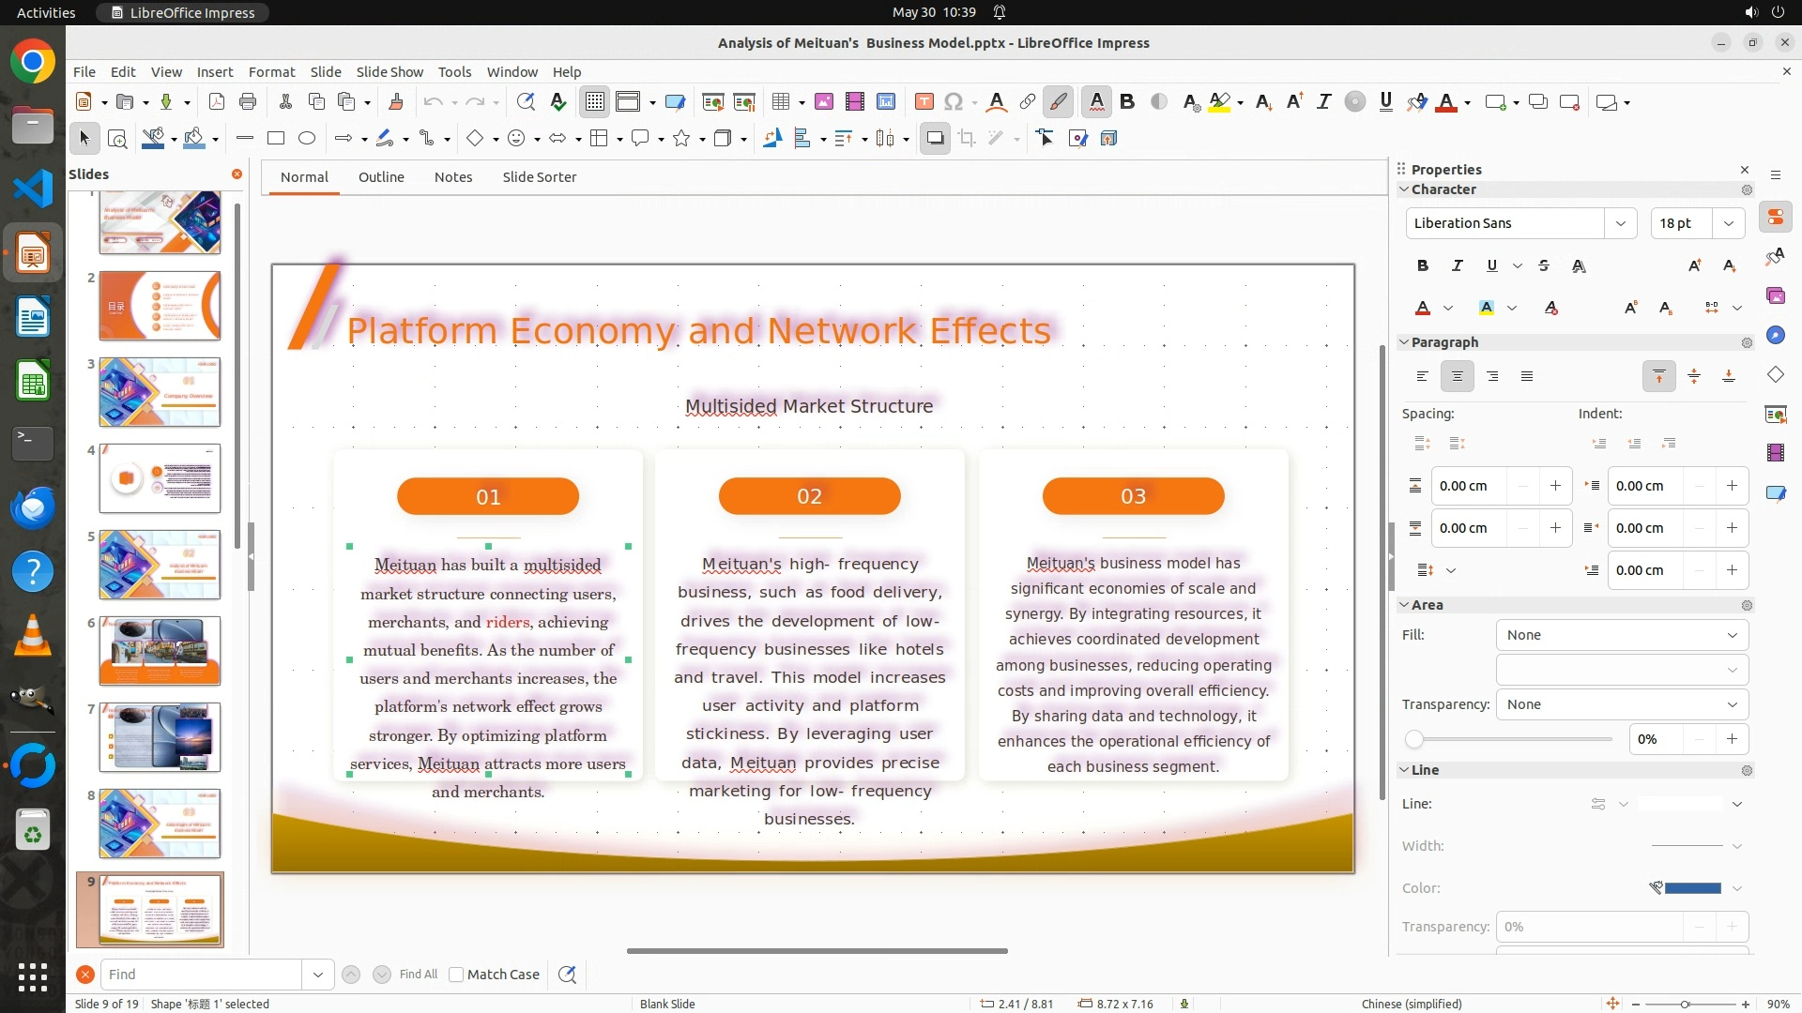Click the line Color swatch in sidebar

(x=1692, y=888)
